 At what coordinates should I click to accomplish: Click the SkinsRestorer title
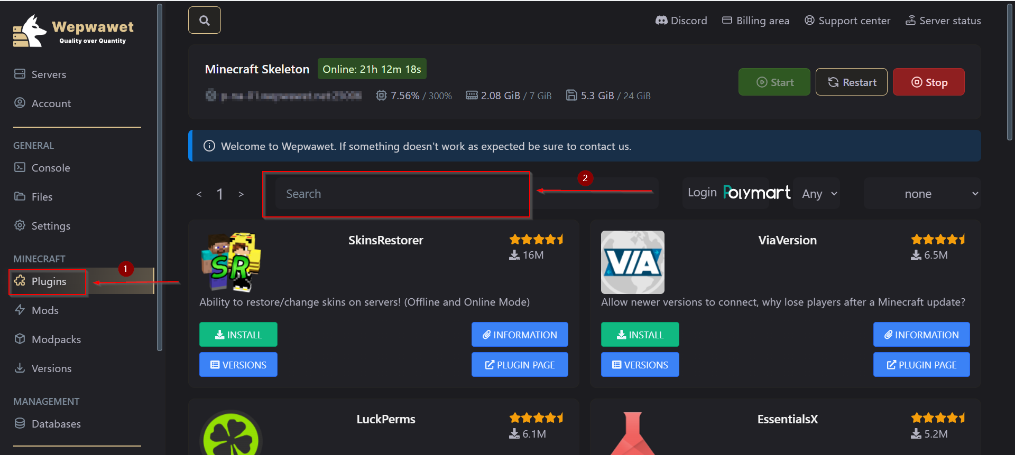click(386, 240)
